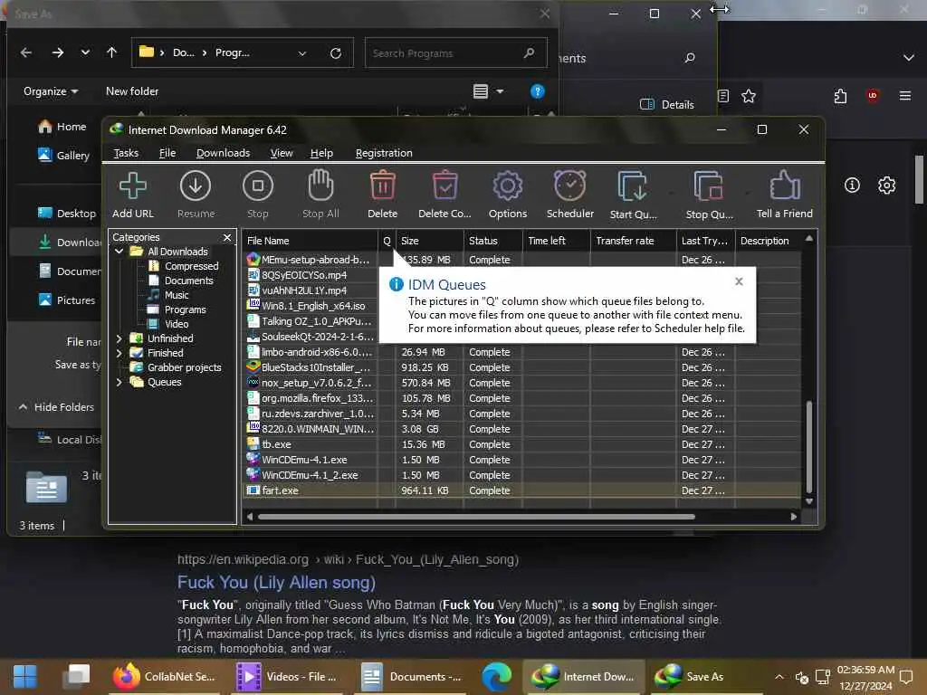Select 8QSyEOICYSo.mp4 in the list
Screen dimensions: 927x695
pos(304,275)
